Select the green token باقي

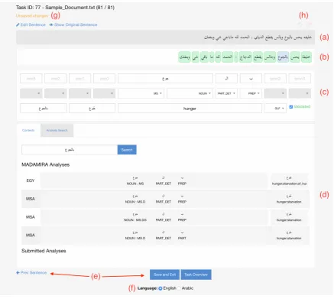pos(204,57)
